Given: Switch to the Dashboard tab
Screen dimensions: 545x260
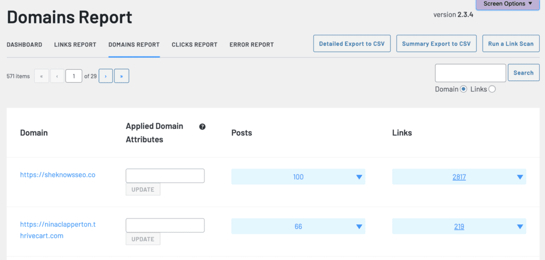Looking at the screenshot, I should [x=24, y=45].
